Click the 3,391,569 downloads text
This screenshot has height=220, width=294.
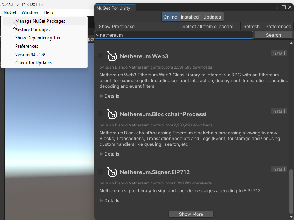193,67
